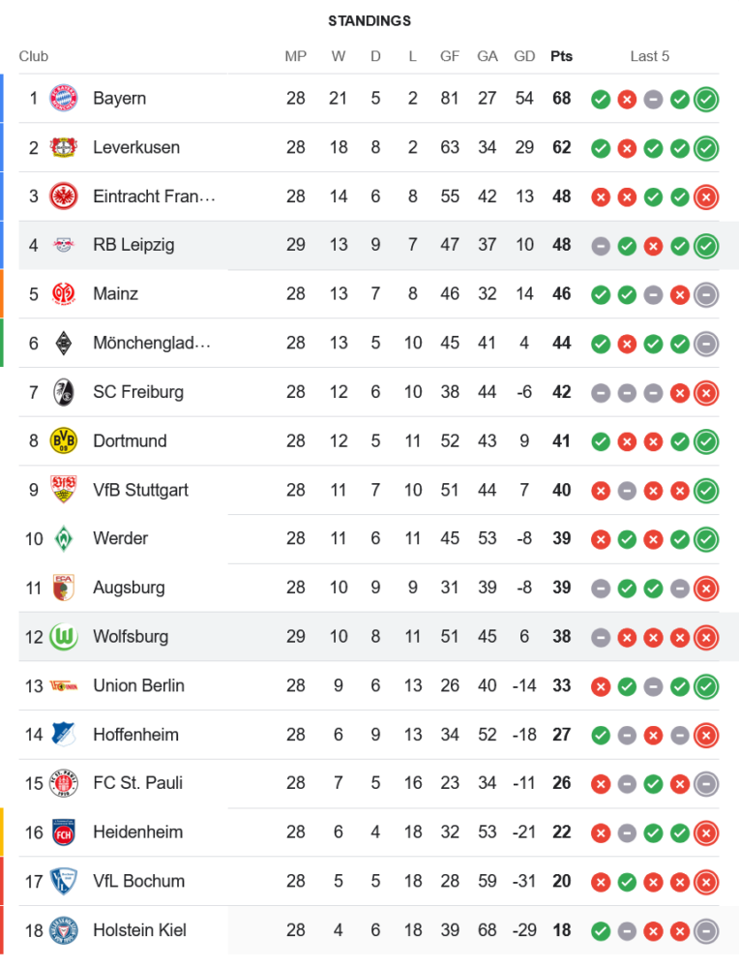This screenshot has width=739, height=968.
Task: Click the Union Berlin club logo
Action: tap(63, 685)
